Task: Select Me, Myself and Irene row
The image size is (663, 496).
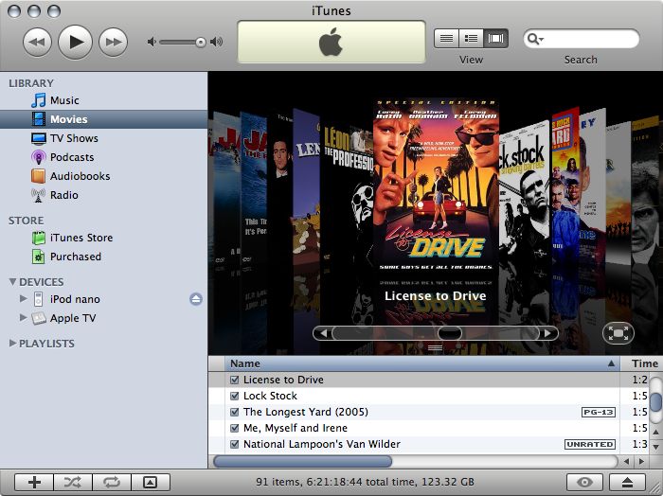Action: point(428,428)
